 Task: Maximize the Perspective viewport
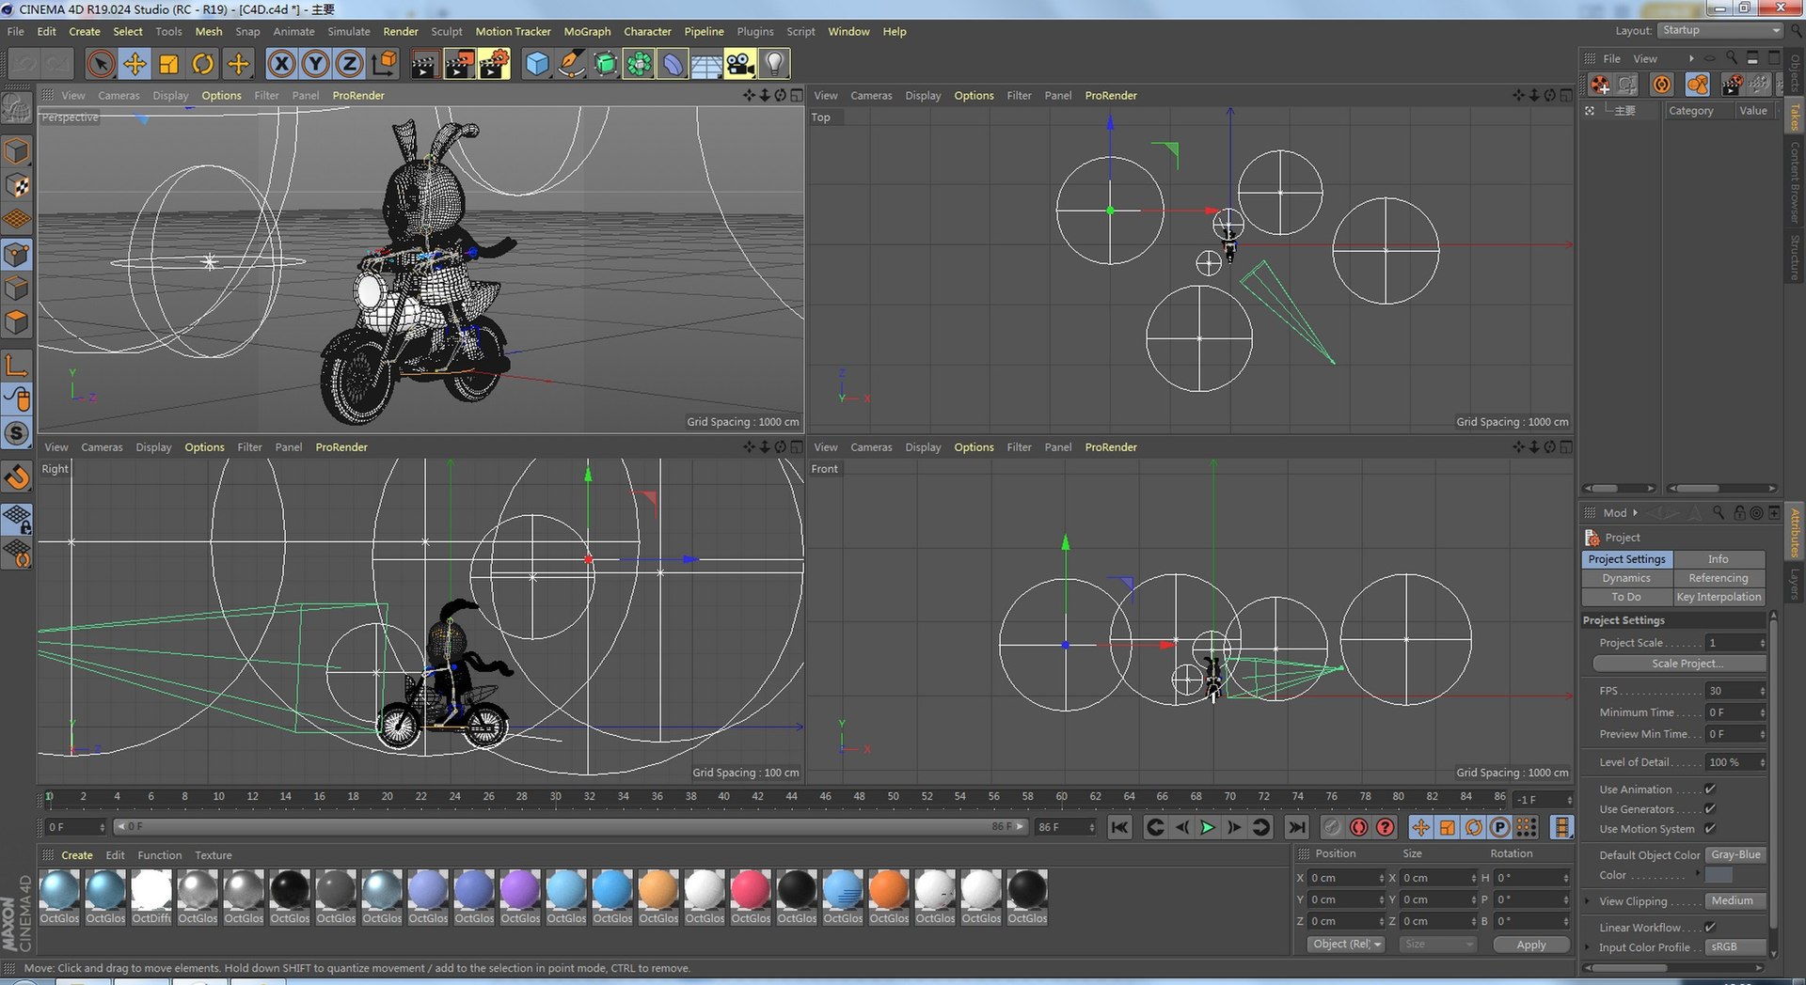797,95
